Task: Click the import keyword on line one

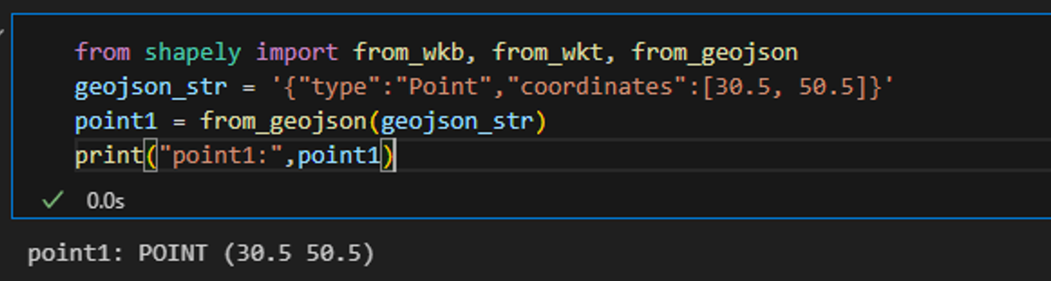Action: pyautogui.click(x=297, y=53)
